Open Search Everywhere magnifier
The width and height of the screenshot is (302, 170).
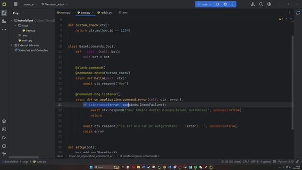pyautogui.click(x=261, y=4)
